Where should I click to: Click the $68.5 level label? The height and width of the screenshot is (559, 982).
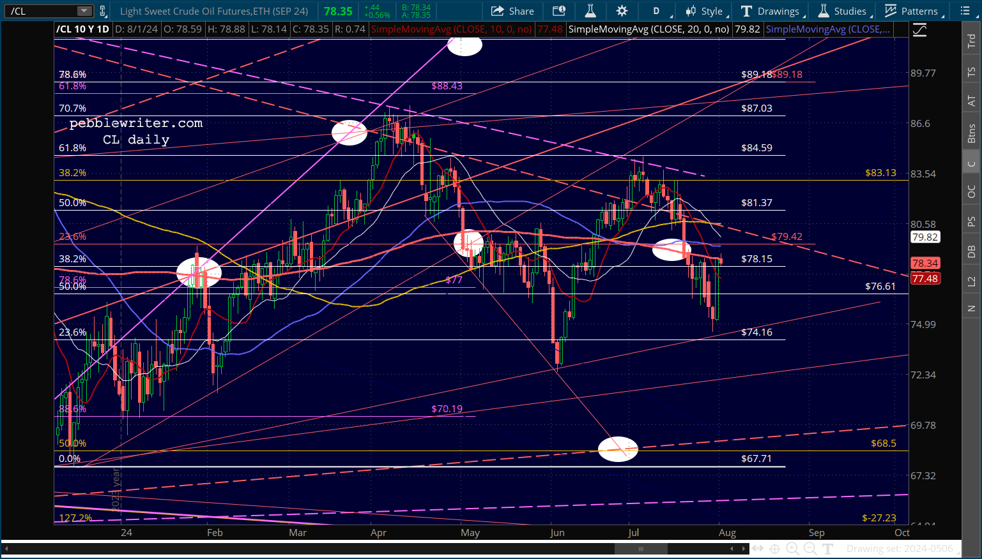click(884, 443)
